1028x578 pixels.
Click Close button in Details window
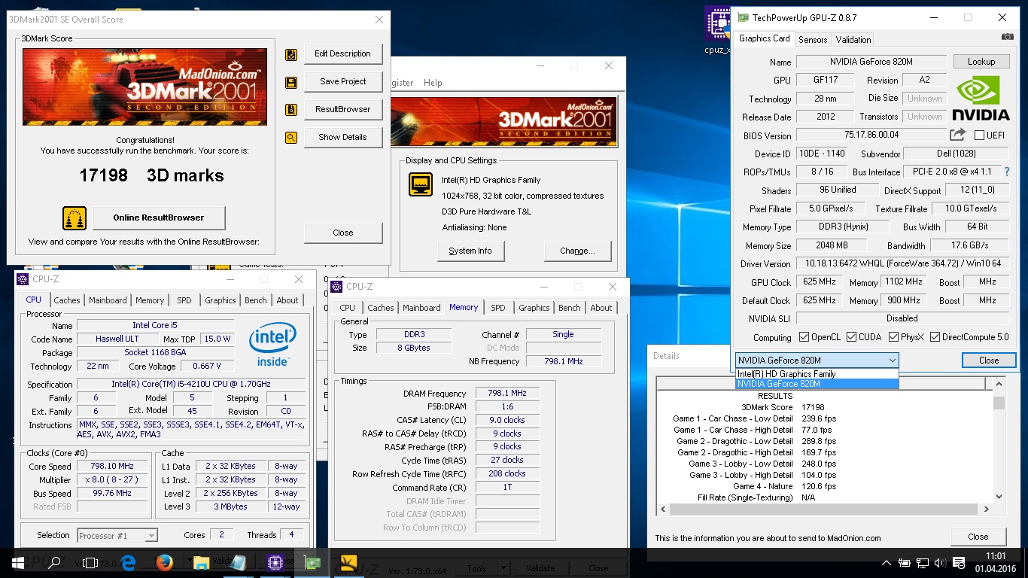pyautogui.click(x=978, y=537)
